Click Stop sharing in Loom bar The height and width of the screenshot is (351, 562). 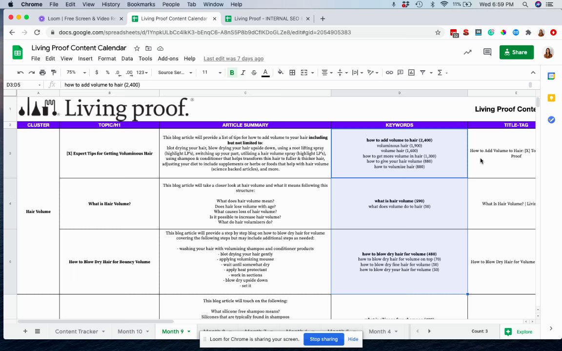323,339
